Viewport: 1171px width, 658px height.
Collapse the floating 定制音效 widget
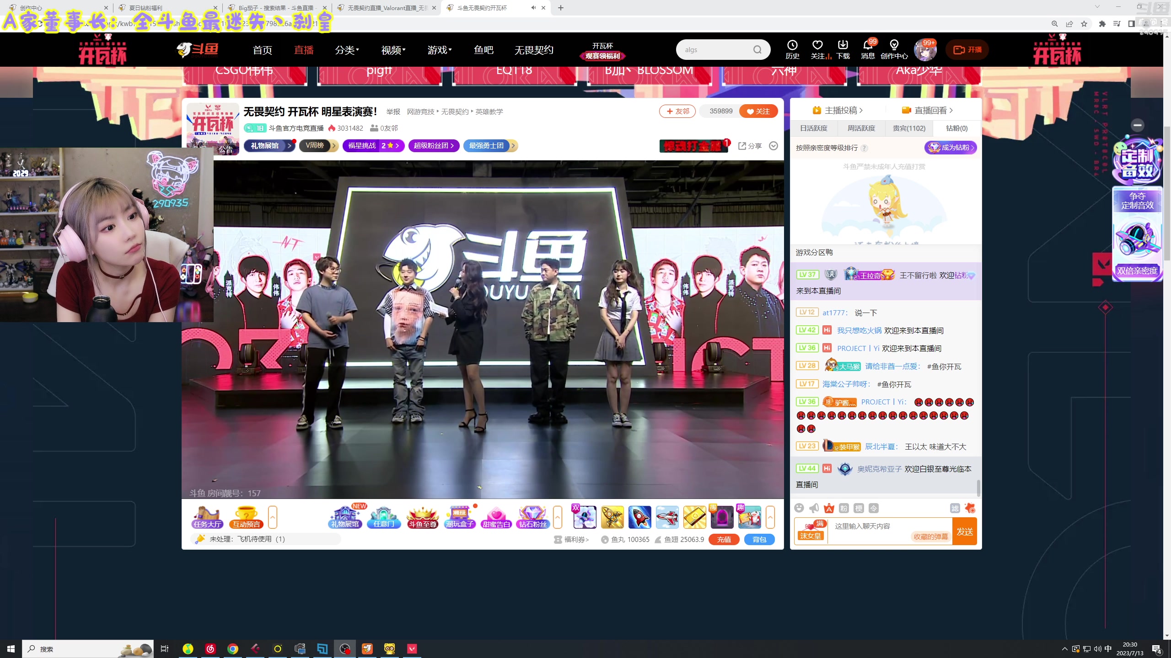(1138, 125)
